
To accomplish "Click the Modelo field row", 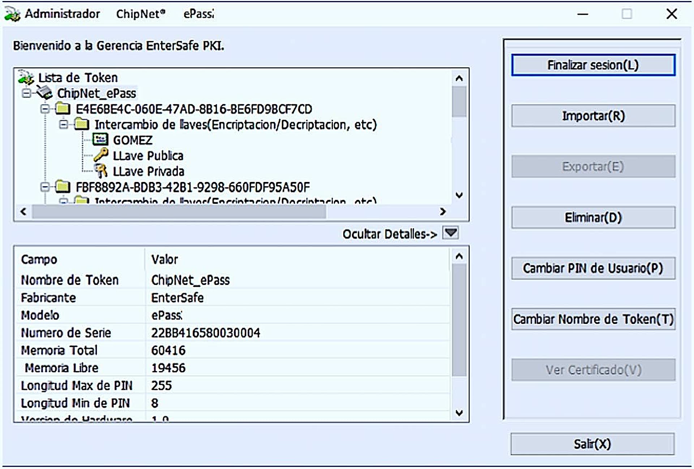I will point(233,315).
